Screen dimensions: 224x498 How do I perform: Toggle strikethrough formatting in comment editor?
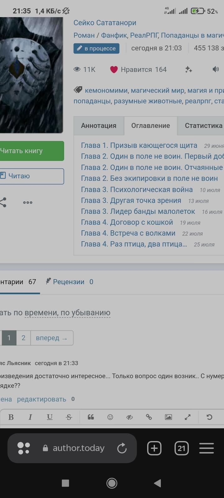(x=69, y=417)
